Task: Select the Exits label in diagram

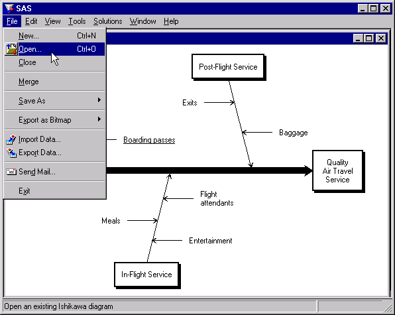Action: (x=190, y=103)
